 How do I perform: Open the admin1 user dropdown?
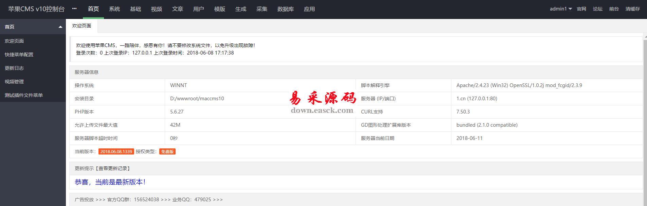561,9
